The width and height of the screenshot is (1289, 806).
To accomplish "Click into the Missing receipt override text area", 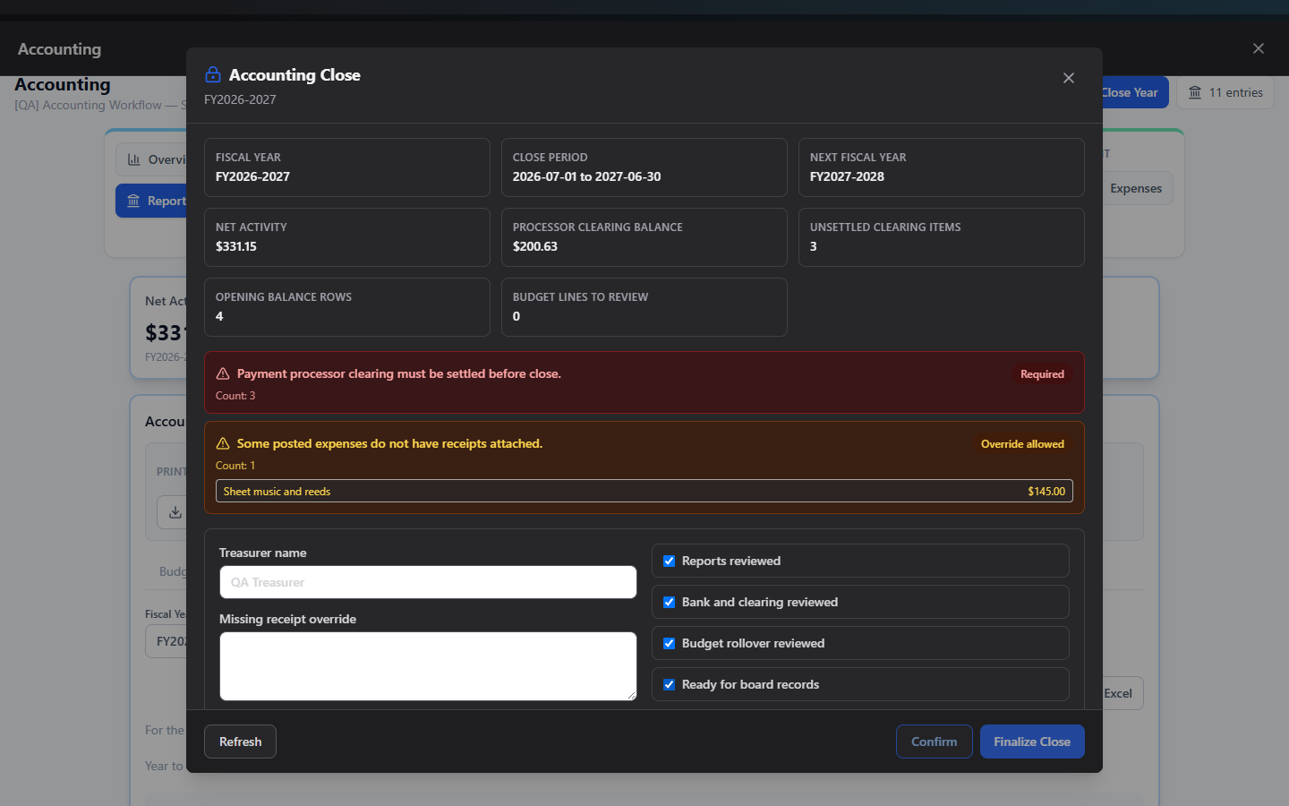I will pos(428,666).
